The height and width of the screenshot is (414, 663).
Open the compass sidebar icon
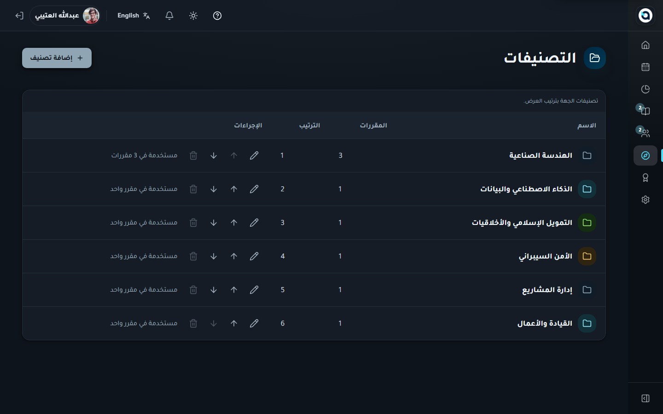pyautogui.click(x=646, y=155)
